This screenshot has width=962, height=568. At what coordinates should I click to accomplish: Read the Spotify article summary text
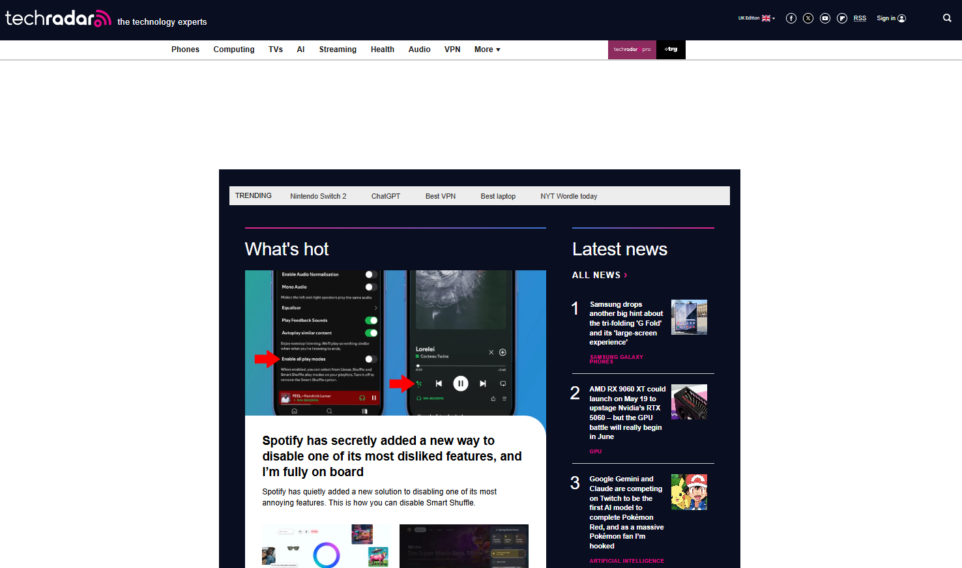pyautogui.click(x=379, y=497)
